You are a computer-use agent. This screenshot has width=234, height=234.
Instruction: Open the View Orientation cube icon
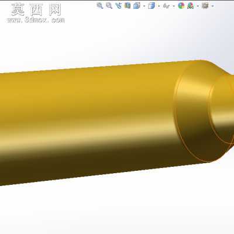click(x=137, y=5)
